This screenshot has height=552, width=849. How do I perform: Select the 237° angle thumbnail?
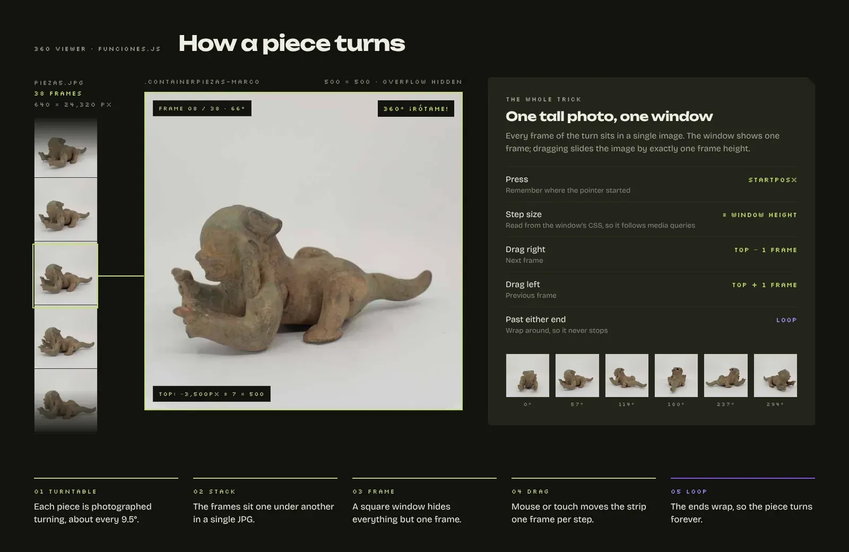pyautogui.click(x=726, y=375)
